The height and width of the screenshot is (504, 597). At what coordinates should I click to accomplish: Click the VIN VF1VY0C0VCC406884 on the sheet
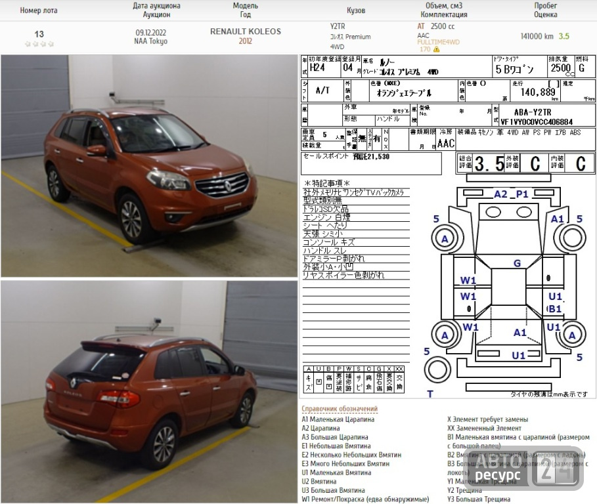(x=537, y=121)
